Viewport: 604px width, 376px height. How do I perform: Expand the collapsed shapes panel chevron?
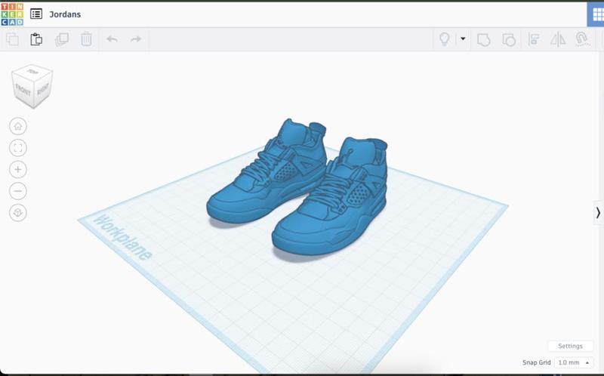coord(598,213)
